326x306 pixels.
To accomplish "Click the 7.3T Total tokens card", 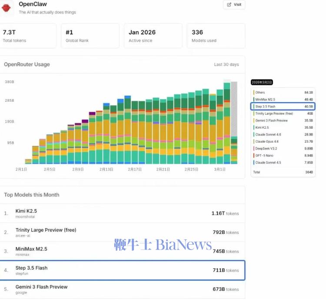I will 28,36.
